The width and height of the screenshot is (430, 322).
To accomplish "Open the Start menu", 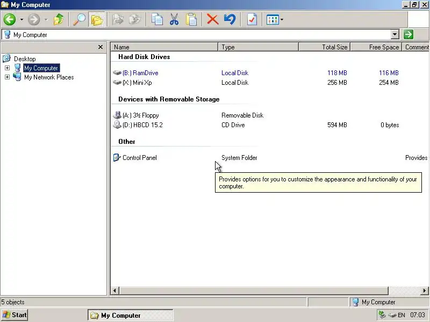I will [x=15, y=315].
